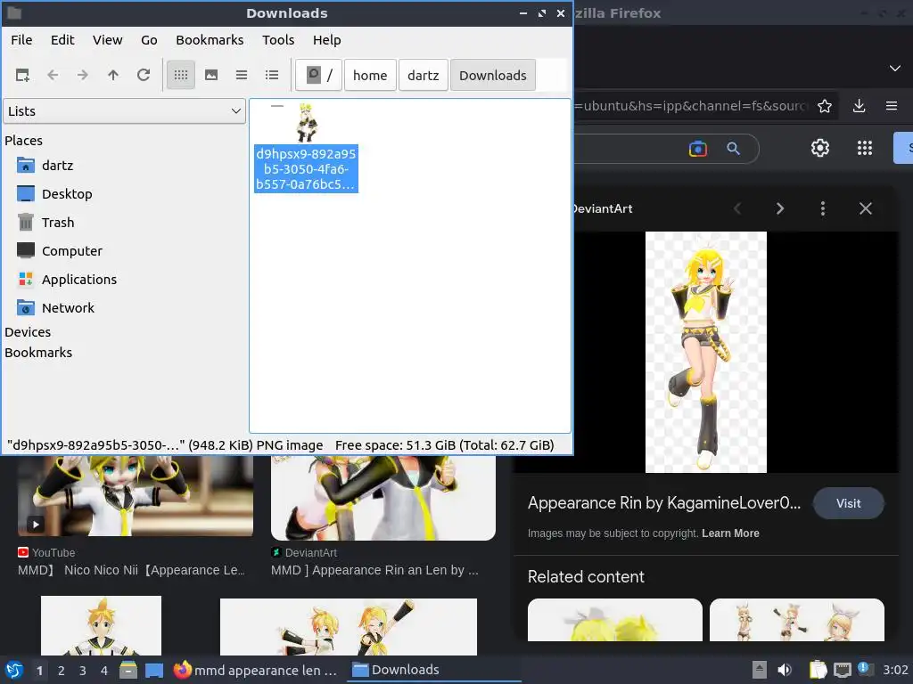This screenshot has height=684, width=913.
Task: Open 'Nico Nico Nii' YouTube result title
Action: [132, 570]
